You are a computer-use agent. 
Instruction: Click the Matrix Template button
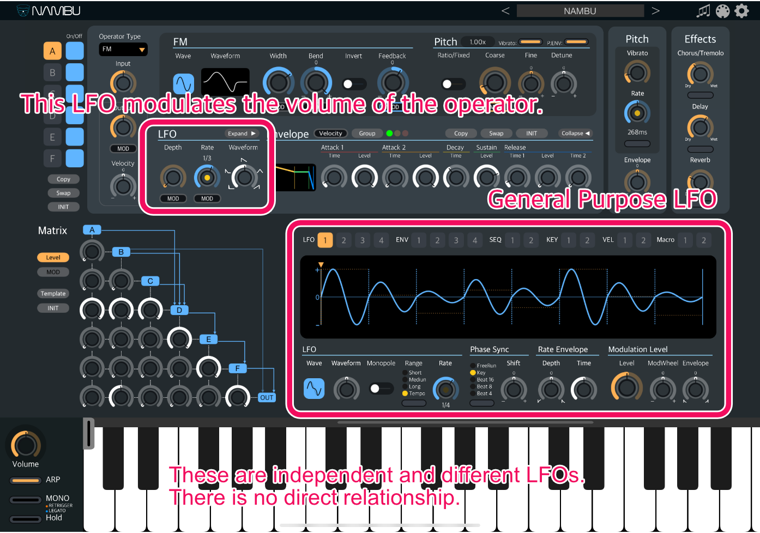pos(53,294)
